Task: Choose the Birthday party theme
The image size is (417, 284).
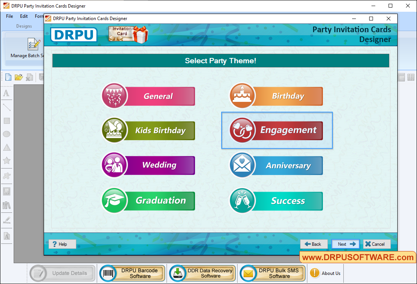Action: point(277,96)
